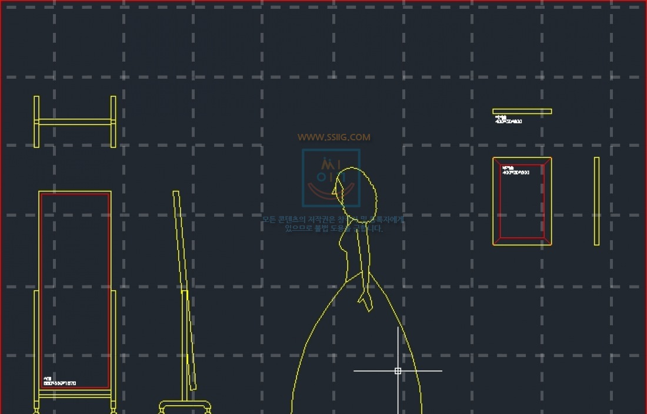Screen dimensions: 647x414
Task: Select the wall frame top view bar
Action: pos(522,111)
